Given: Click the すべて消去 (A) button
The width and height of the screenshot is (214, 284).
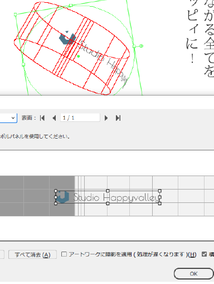Looking at the screenshot, I should tap(32, 254).
